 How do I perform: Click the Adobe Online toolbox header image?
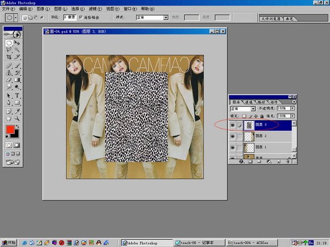[x=13, y=34]
